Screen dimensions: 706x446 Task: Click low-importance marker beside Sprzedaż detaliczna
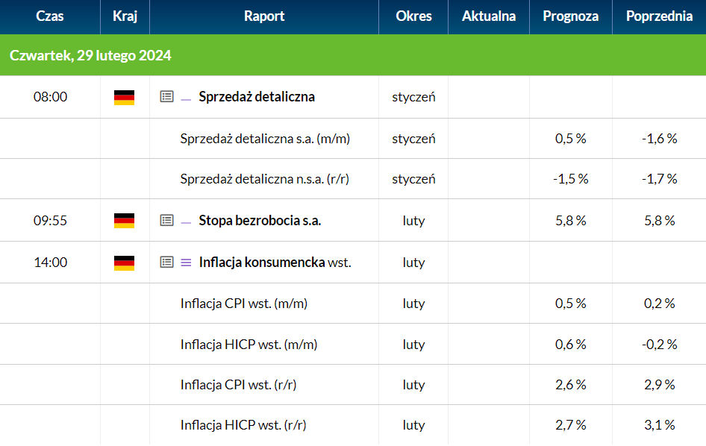pyautogui.click(x=186, y=99)
